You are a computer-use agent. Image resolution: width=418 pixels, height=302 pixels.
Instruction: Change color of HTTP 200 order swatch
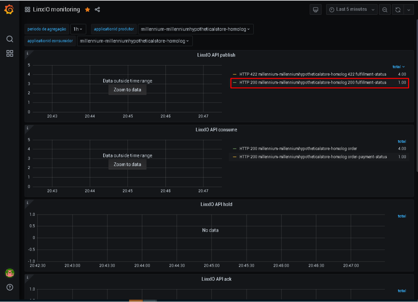pyautogui.click(x=234, y=148)
